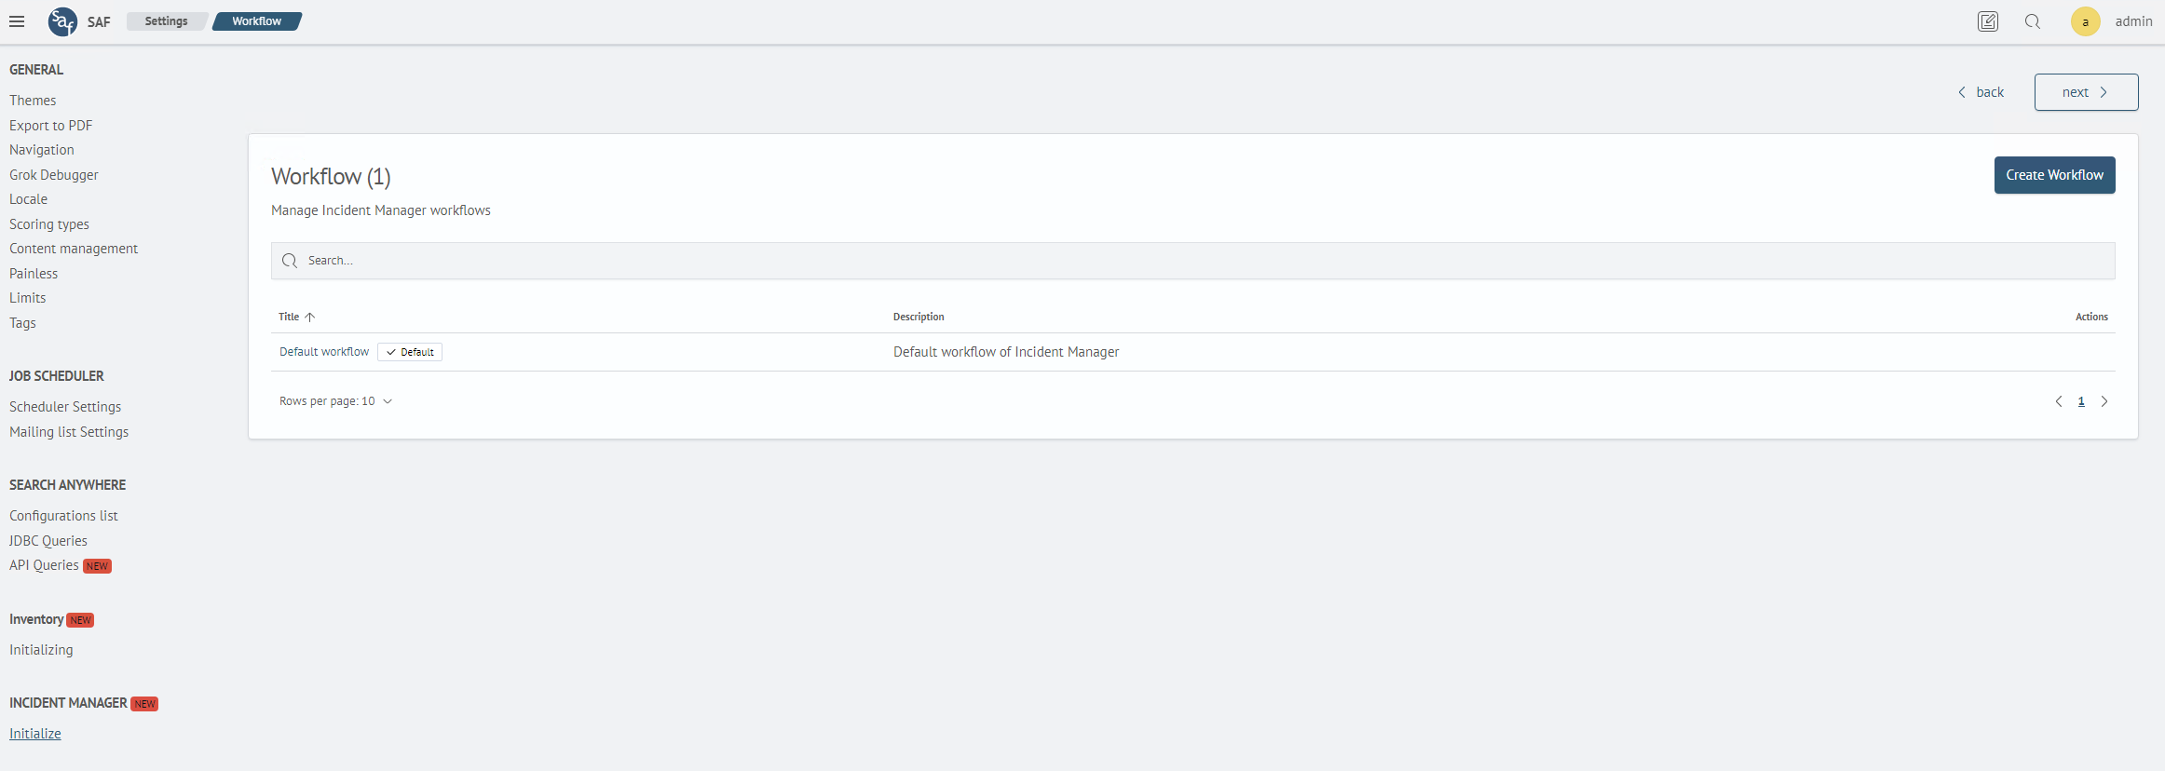This screenshot has height=771, width=2165.
Task: Open Mailing list Settings
Action: tap(69, 432)
